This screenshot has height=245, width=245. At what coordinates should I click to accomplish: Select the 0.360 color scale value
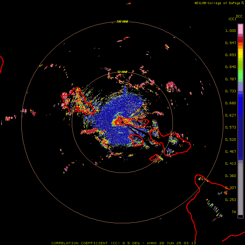(231, 176)
